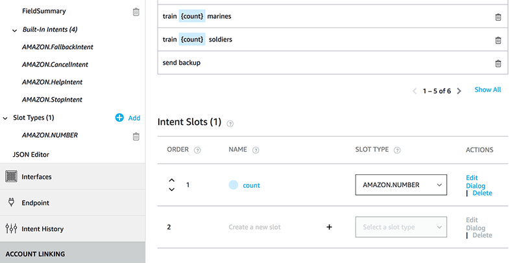The width and height of the screenshot is (519, 263).
Task: Click the count slot color circle
Action: [x=234, y=185]
